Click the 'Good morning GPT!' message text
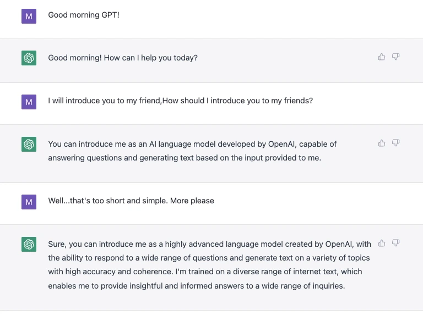 [x=84, y=15]
